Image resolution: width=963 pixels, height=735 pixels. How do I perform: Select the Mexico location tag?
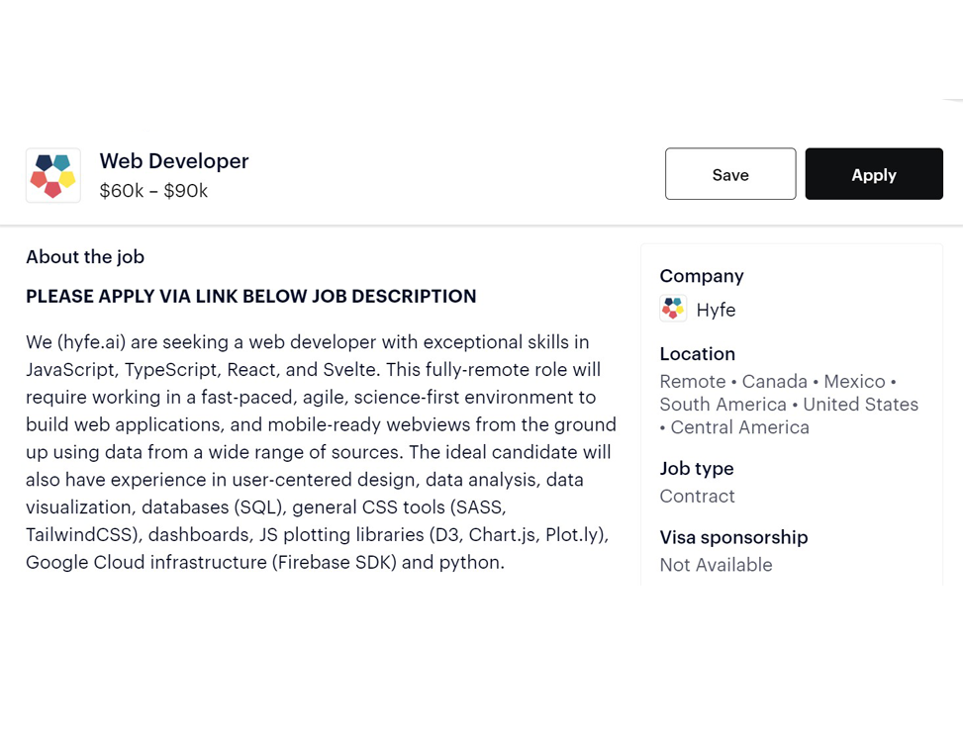(x=854, y=381)
